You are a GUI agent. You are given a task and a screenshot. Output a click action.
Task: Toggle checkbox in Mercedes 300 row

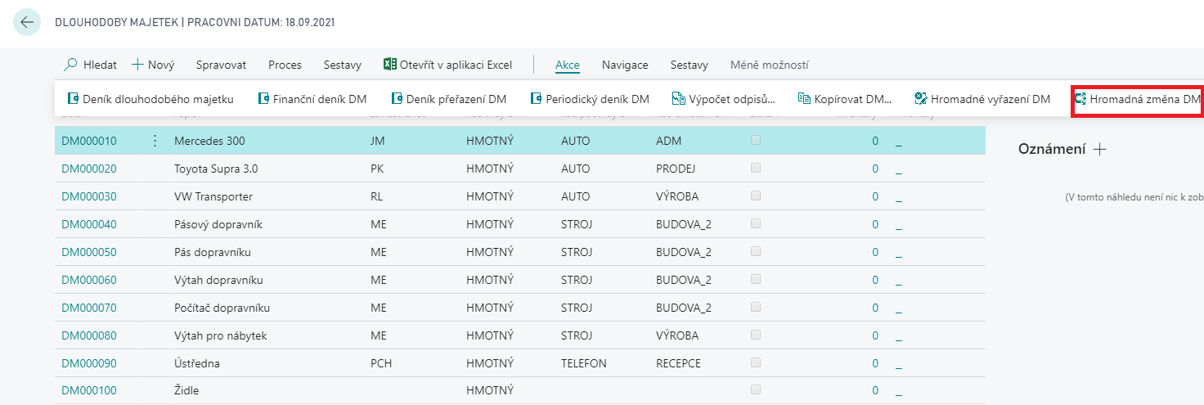[756, 141]
